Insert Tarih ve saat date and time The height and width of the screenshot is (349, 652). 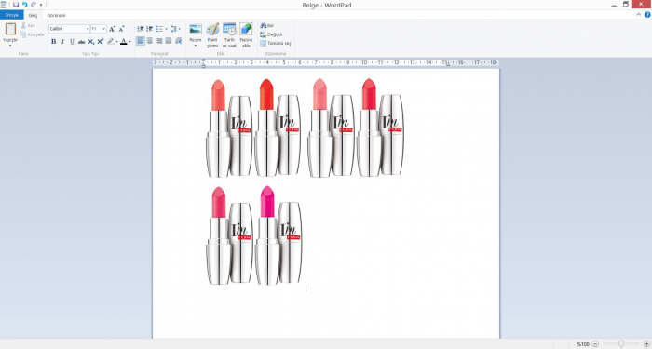pos(229,35)
